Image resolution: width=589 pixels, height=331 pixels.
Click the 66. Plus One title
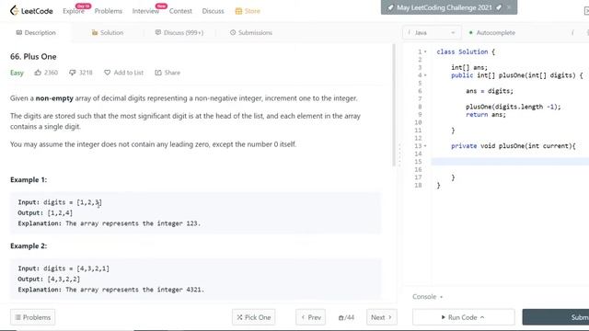pos(33,57)
